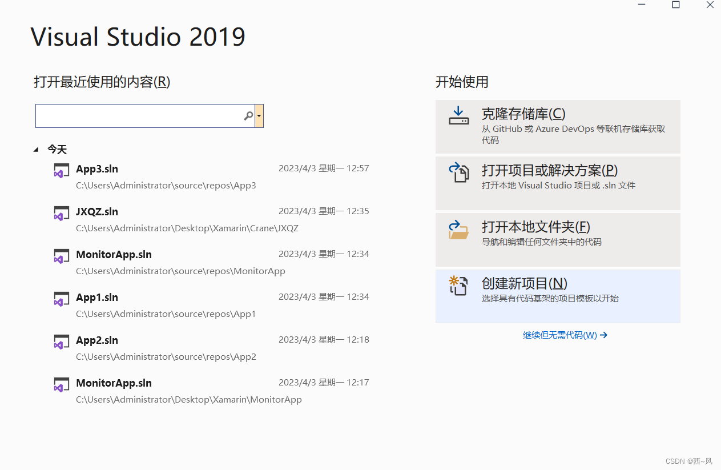This screenshot has height=470, width=721.
Task: Click path ending with Xamarin\Crane\JXQZ
Action: click(x=187, y=228)
